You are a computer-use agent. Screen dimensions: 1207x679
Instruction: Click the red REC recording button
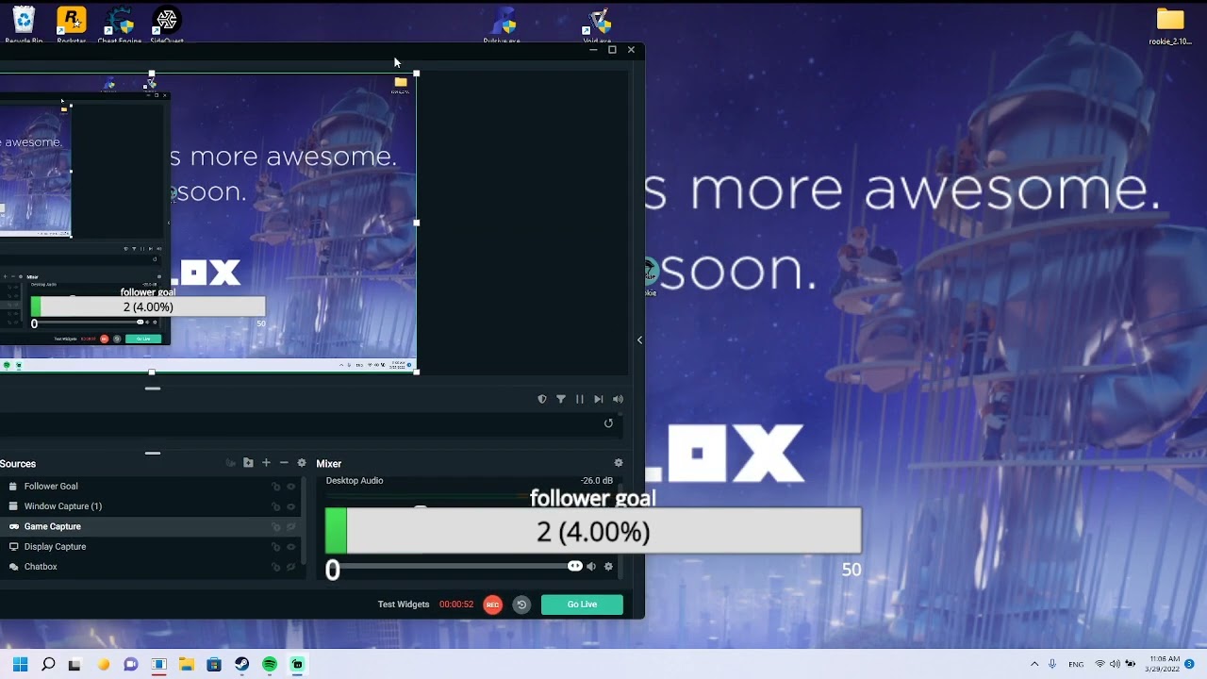tap(492, 604)
